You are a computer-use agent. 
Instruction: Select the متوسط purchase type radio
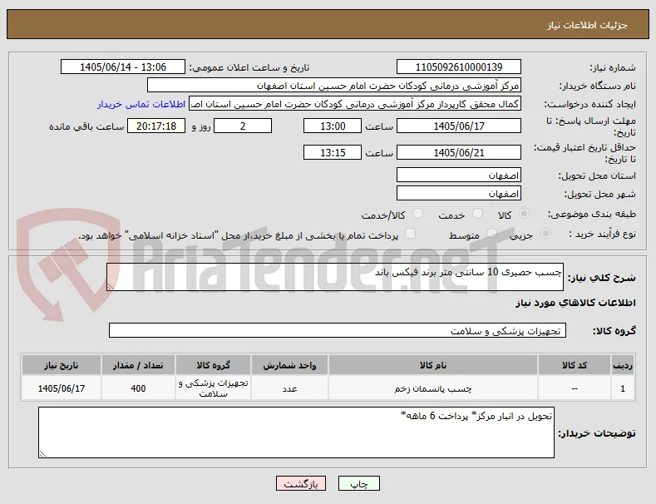491,234
